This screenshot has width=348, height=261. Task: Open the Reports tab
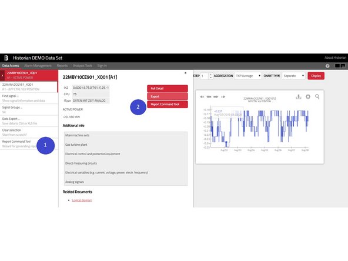[x=62, y=66]
